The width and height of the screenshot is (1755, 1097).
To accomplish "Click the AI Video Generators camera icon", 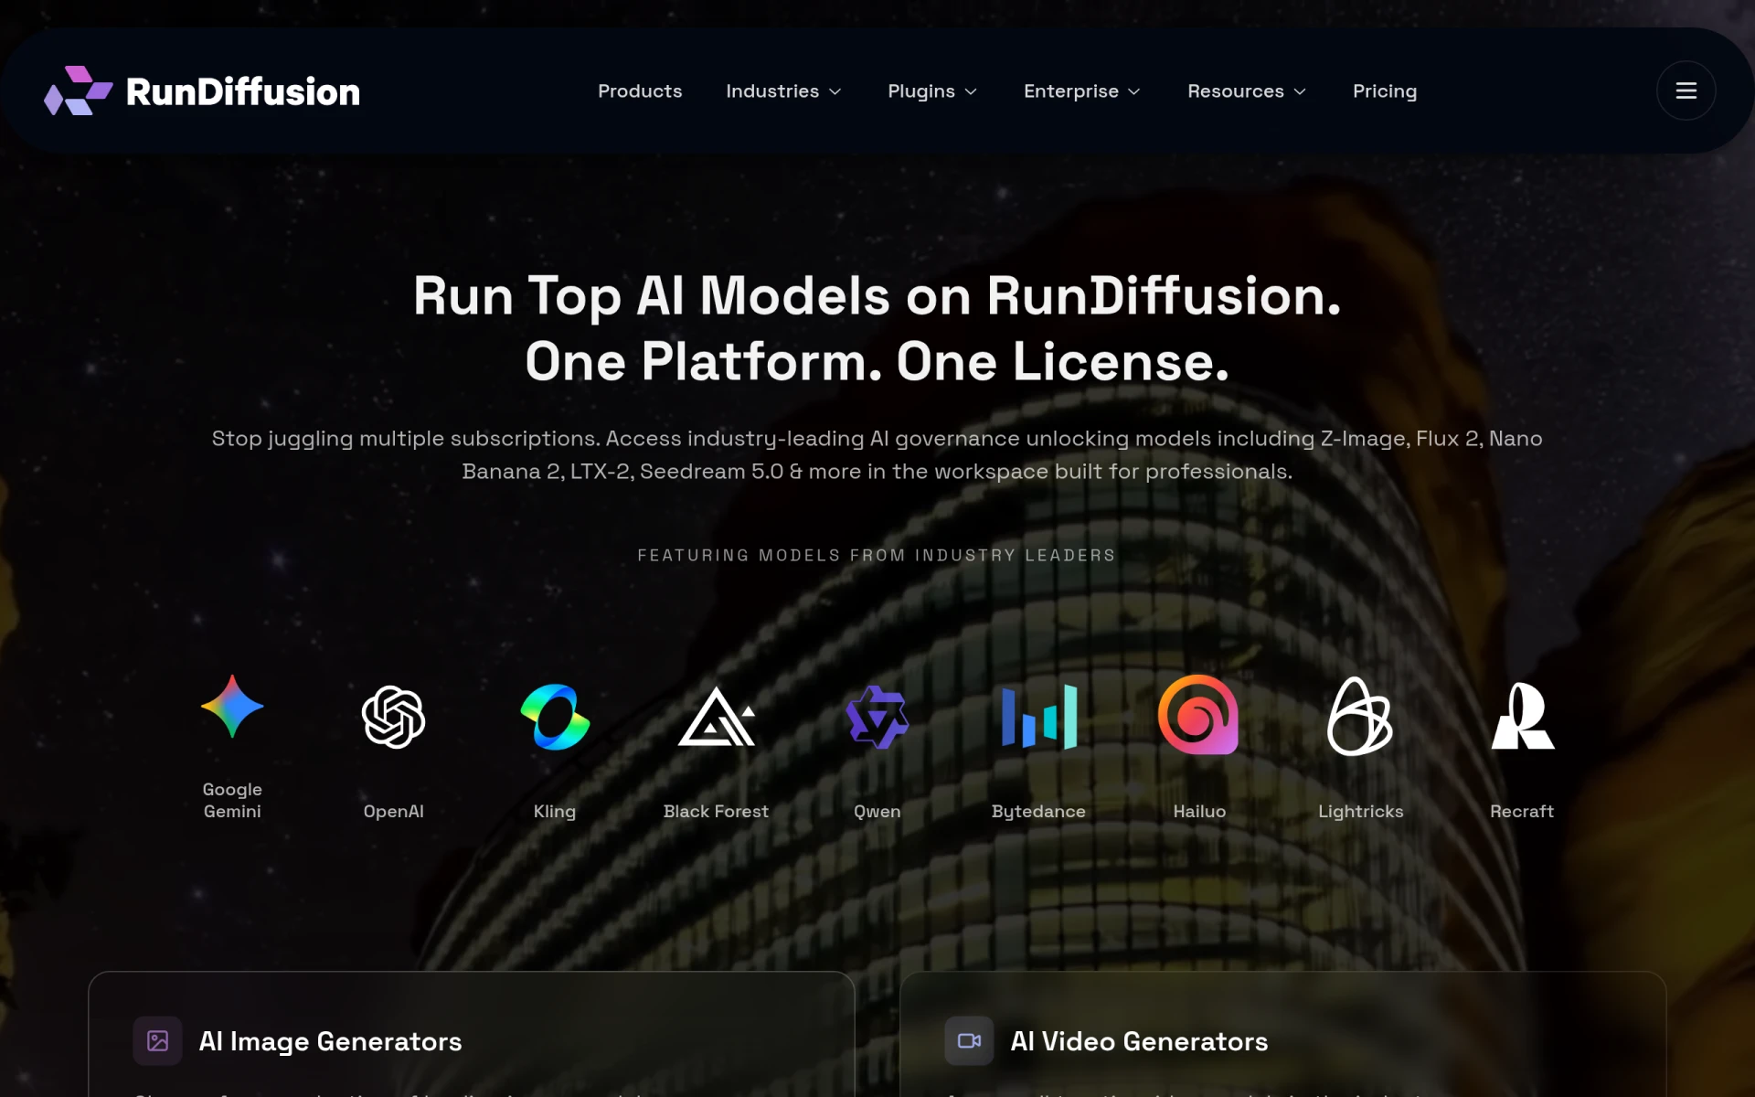I will point(969,1040).
